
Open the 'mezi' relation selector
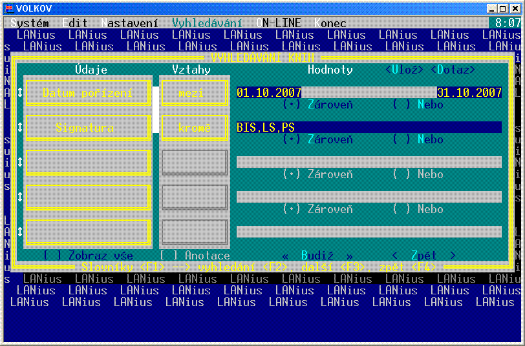[x=195, y=92]
